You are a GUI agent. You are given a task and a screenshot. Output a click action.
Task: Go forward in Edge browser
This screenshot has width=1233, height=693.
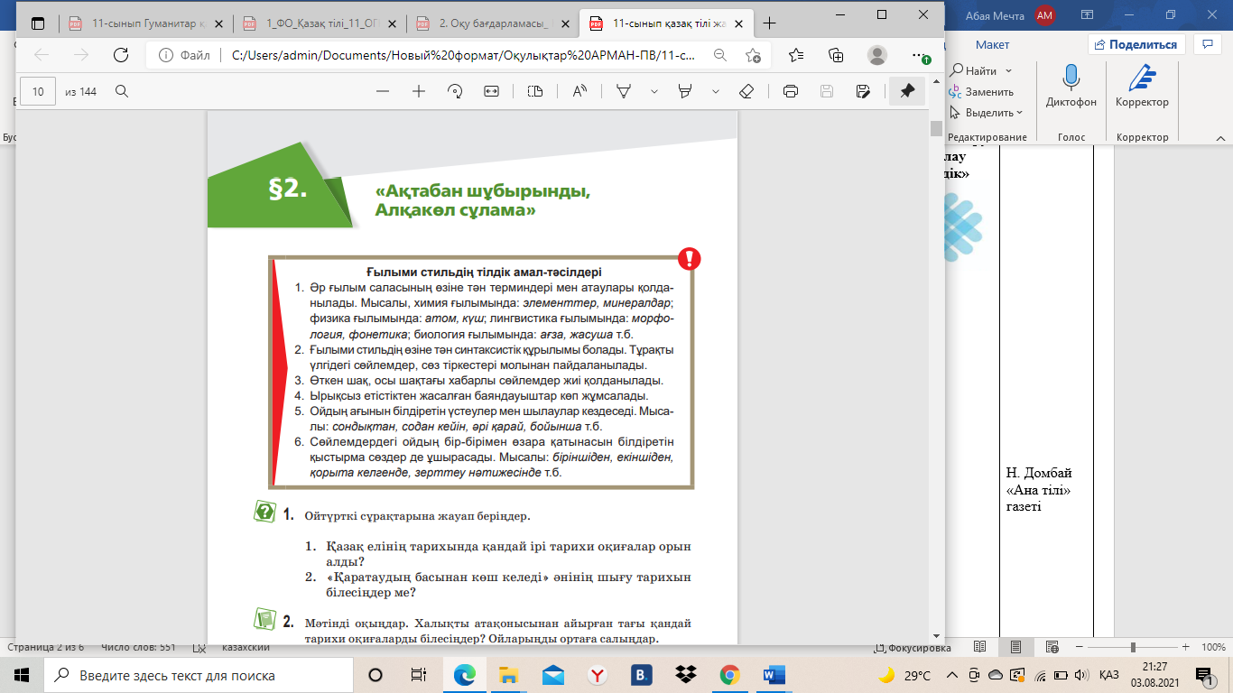coord(81,55)
